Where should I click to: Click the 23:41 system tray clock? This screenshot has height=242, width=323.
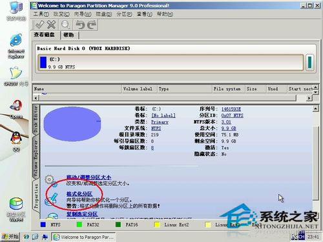313,237
